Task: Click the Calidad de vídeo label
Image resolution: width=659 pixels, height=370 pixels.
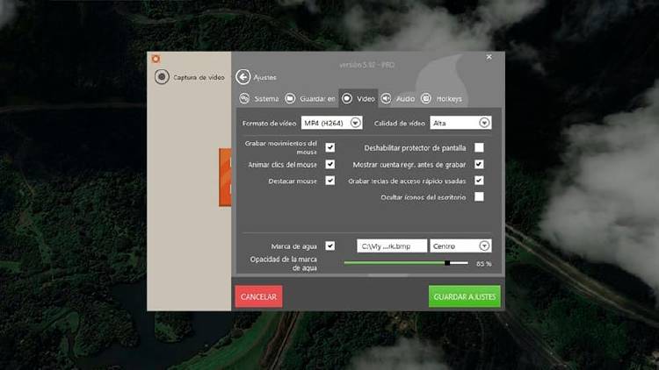Action: point(399,124)
